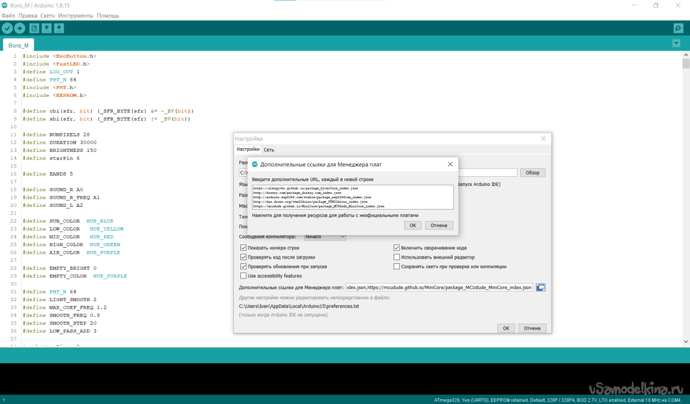Click the edit URLs window icon

(541, 288)
